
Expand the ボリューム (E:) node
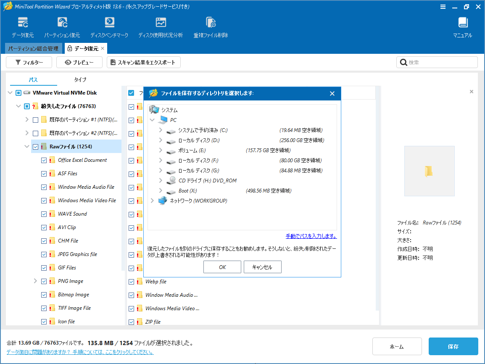coord(161,150)
